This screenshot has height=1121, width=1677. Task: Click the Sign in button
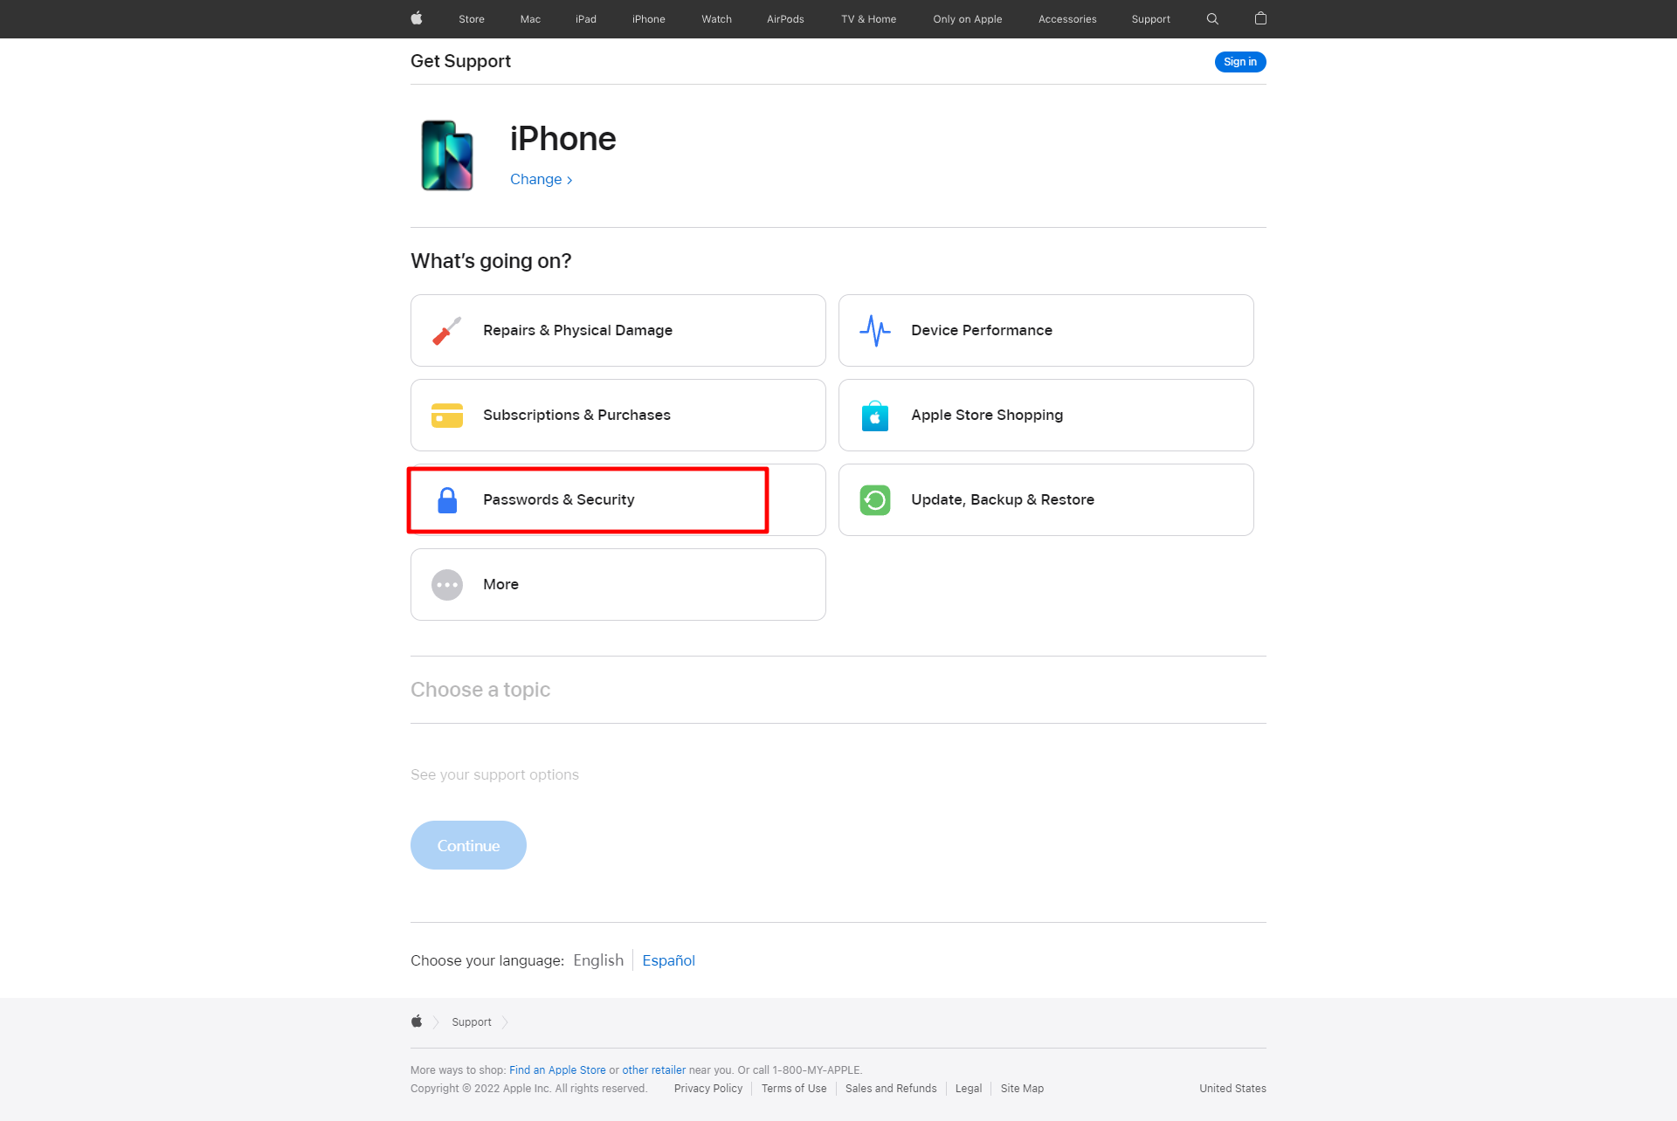[x=1240, y=62]
